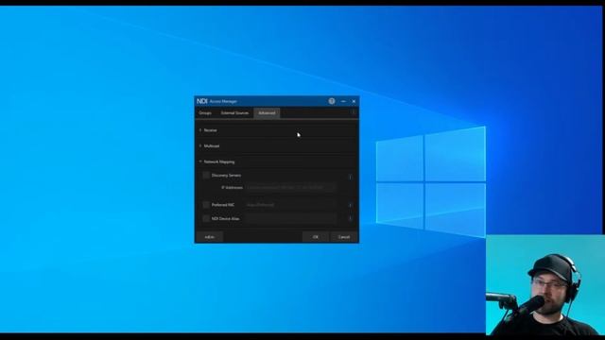The image size is (605, 340).
Task: Click the OK button
Action: [x=315, y=237]
